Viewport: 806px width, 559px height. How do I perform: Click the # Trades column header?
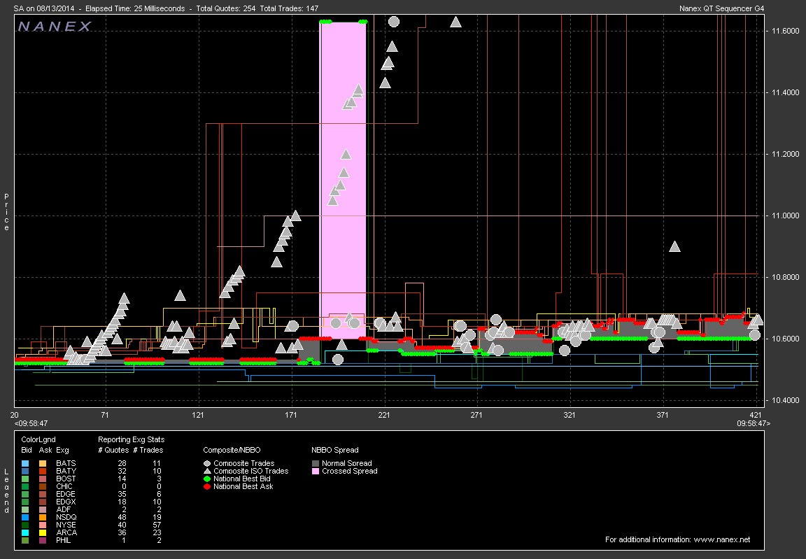coord(148,450)
